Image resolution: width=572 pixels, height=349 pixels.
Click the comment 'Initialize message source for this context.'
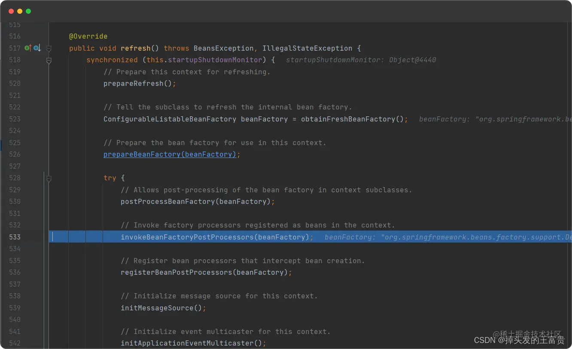click(x=219, y=296)
